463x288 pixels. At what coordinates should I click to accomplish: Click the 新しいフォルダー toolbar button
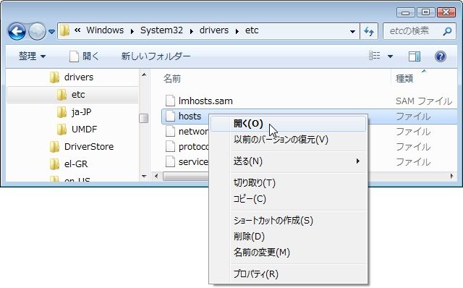pos(156,56)
